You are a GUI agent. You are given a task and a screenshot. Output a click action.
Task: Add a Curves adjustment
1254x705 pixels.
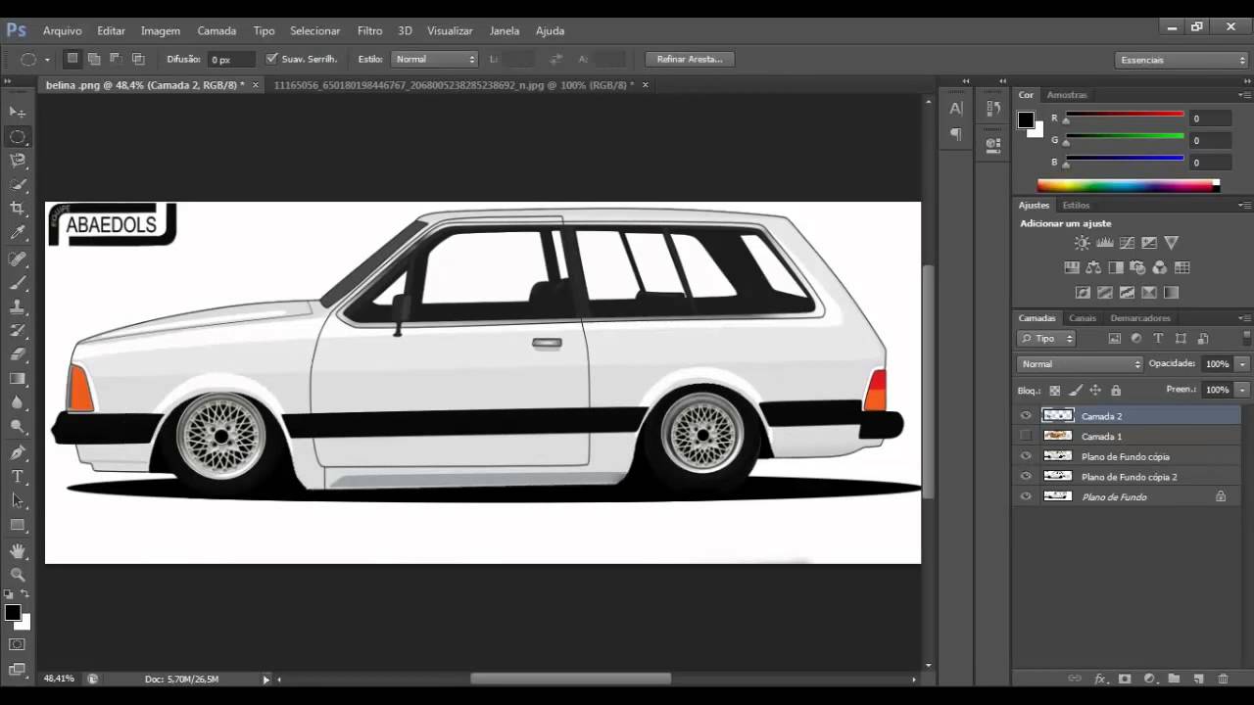[x=1127, y=243]
